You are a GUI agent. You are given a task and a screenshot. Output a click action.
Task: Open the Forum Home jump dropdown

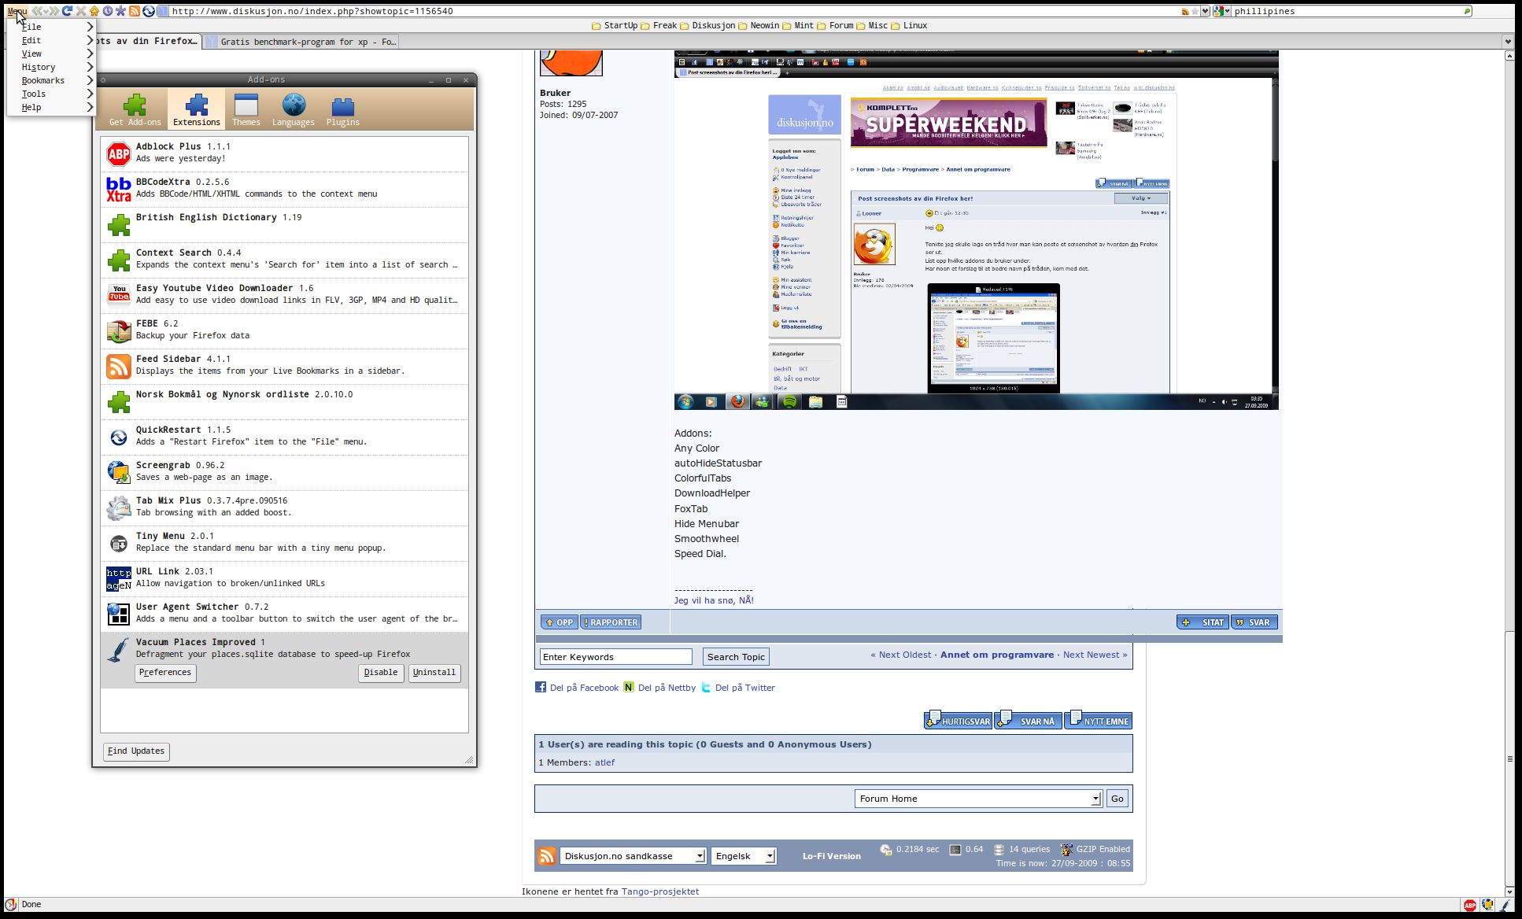tap(978, 799)
